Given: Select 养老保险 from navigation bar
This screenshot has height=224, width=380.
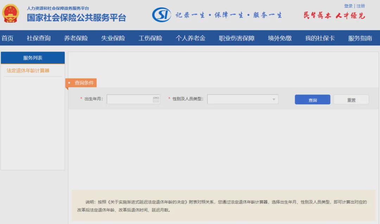Looking at the screenshot, I should (x=76, y=38).
